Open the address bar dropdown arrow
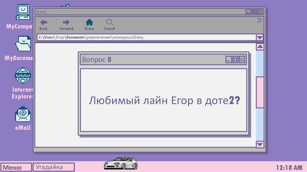Viewport: 307px width, 172px height. (260, 37)
